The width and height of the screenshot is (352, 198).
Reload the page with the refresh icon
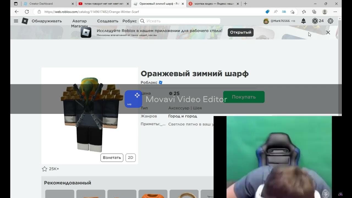click(x=27, y=12)
